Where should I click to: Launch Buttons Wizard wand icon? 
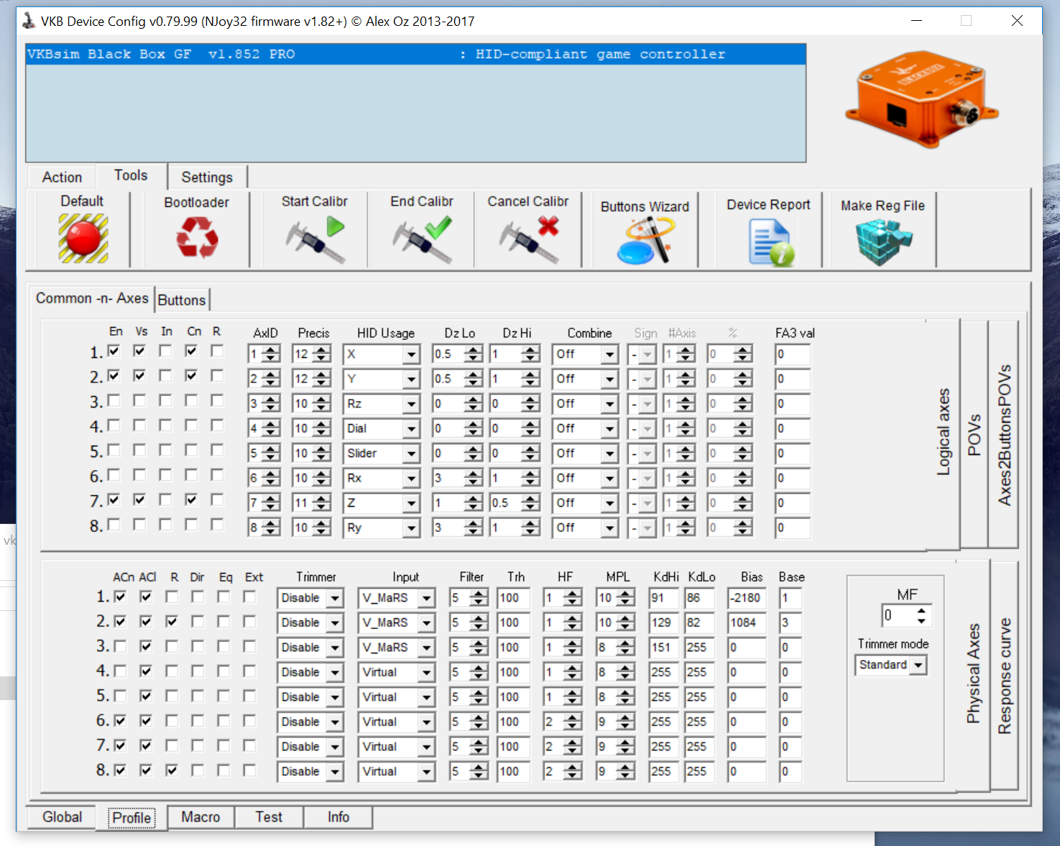pos(645,241)
